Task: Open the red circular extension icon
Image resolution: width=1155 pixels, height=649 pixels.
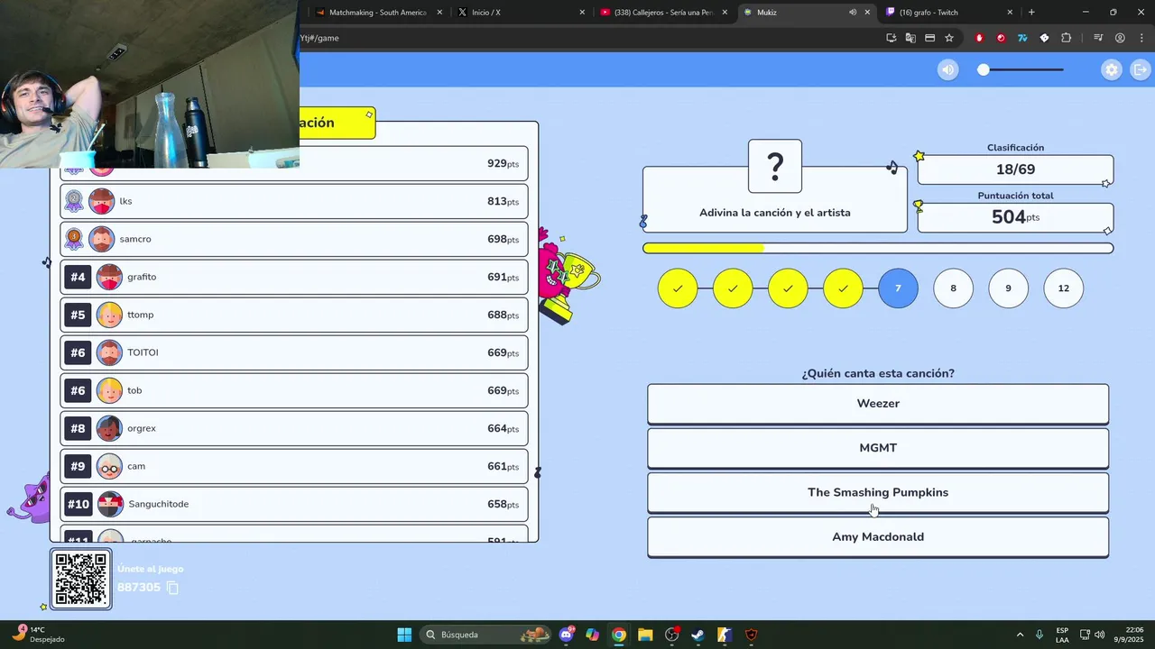Action: (1001, 38)
